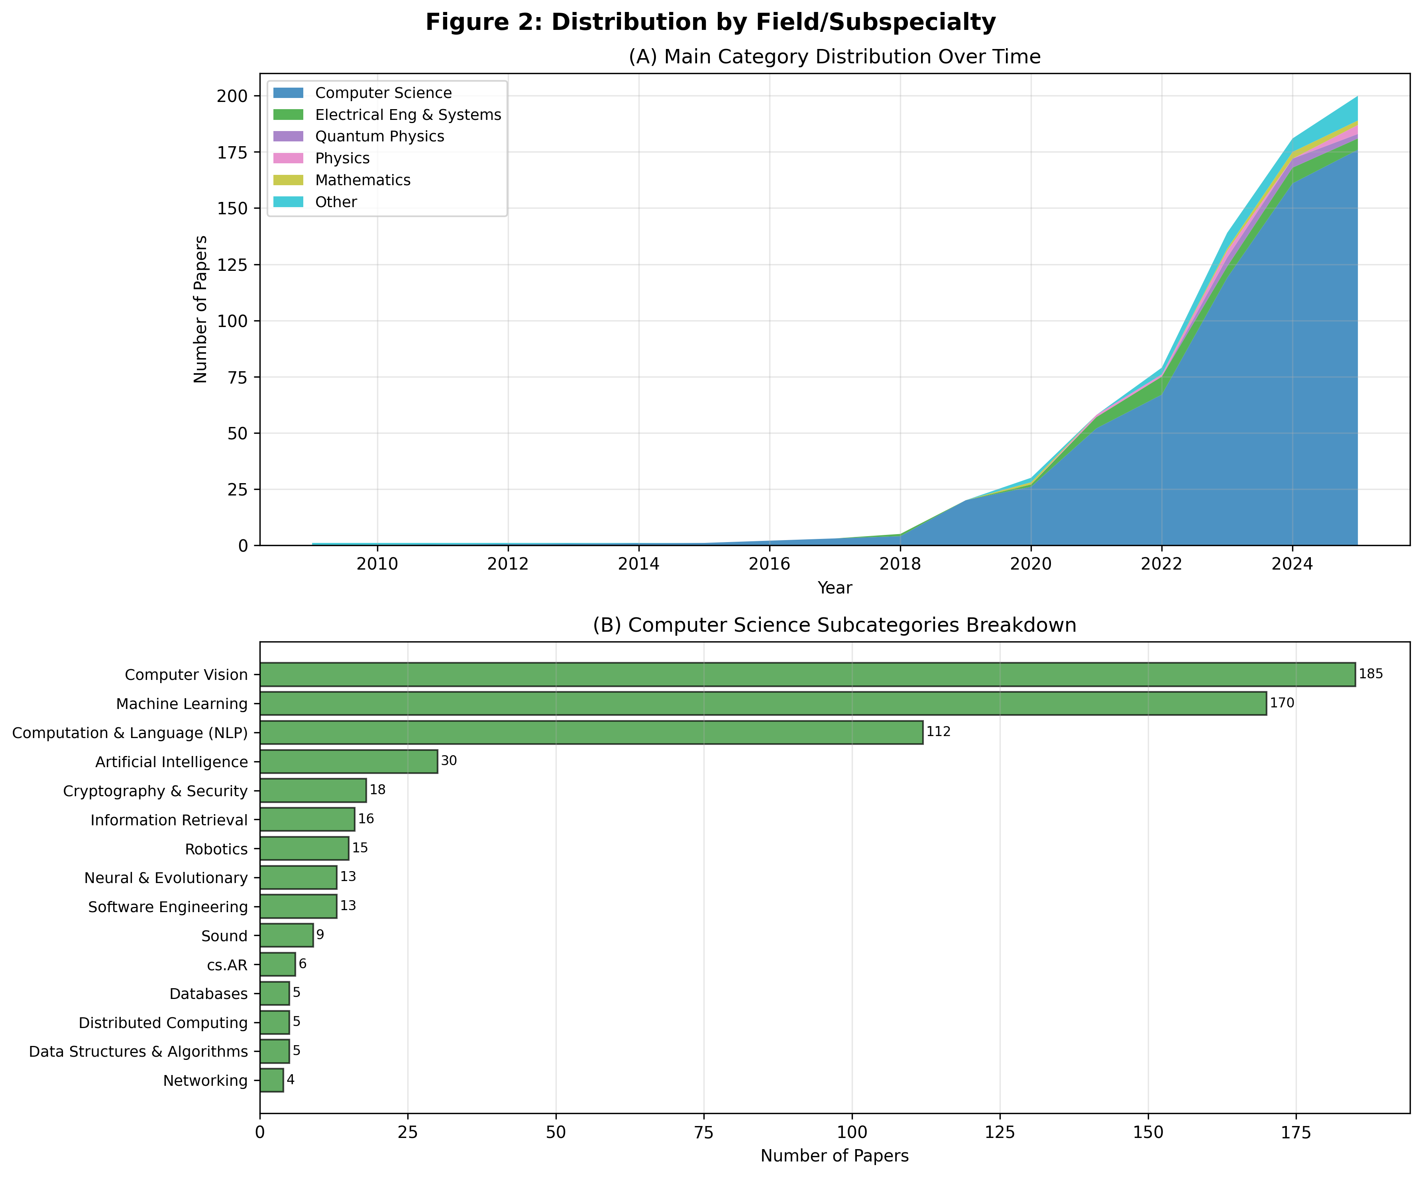Viewport: 1422px width, 1177px height.
Task: Click the Artificial Intelligence bar
Action: click(349, 762)
